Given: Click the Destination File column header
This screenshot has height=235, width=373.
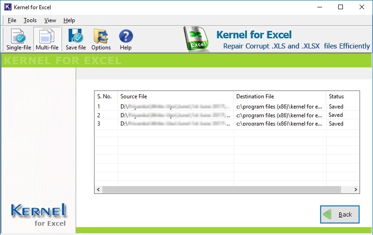Looking at the screenshot, I should [x=279, y=96].
